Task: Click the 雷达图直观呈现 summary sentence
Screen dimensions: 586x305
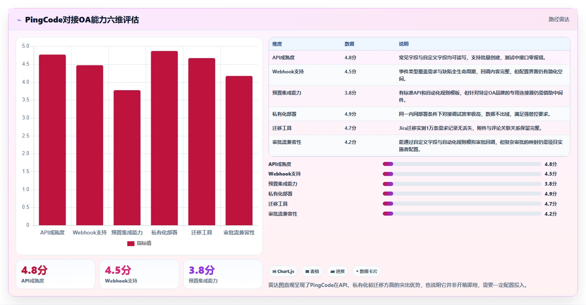Action: [x=398, y=285]
